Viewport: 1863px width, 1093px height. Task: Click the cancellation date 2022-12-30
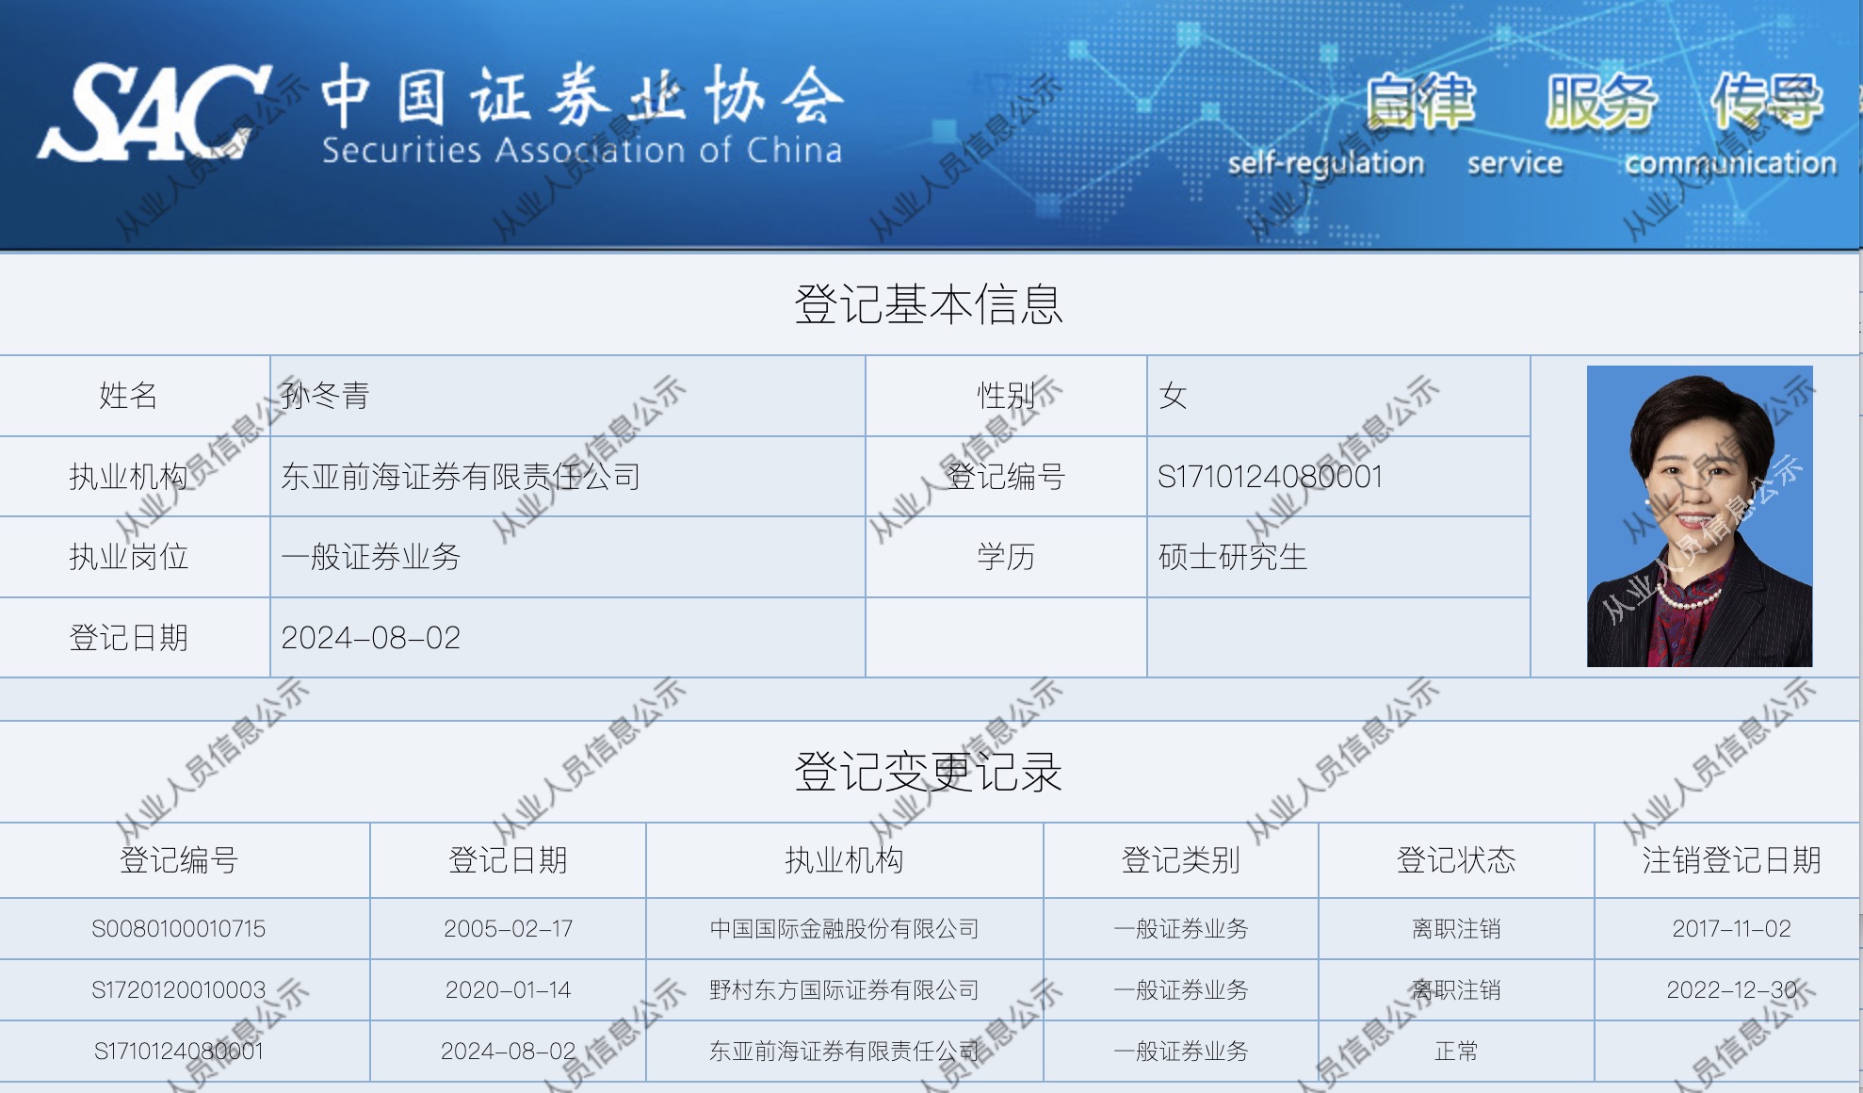coord(1731,990)
